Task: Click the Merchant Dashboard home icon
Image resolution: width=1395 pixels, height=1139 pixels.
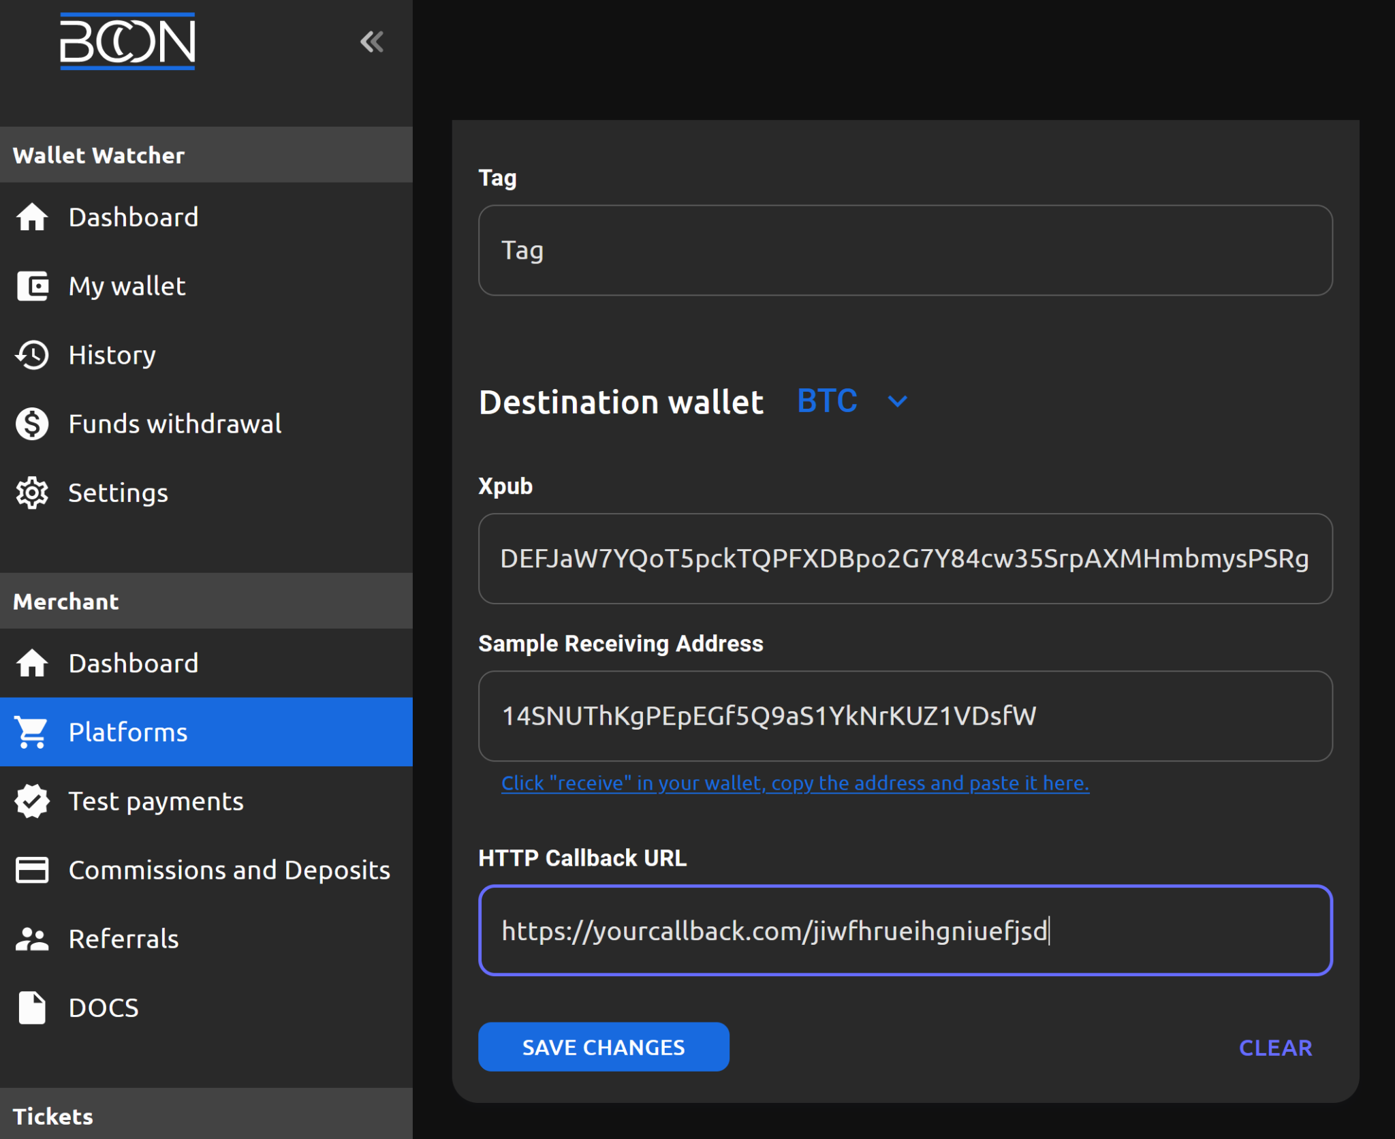Action: coord(32,663)
